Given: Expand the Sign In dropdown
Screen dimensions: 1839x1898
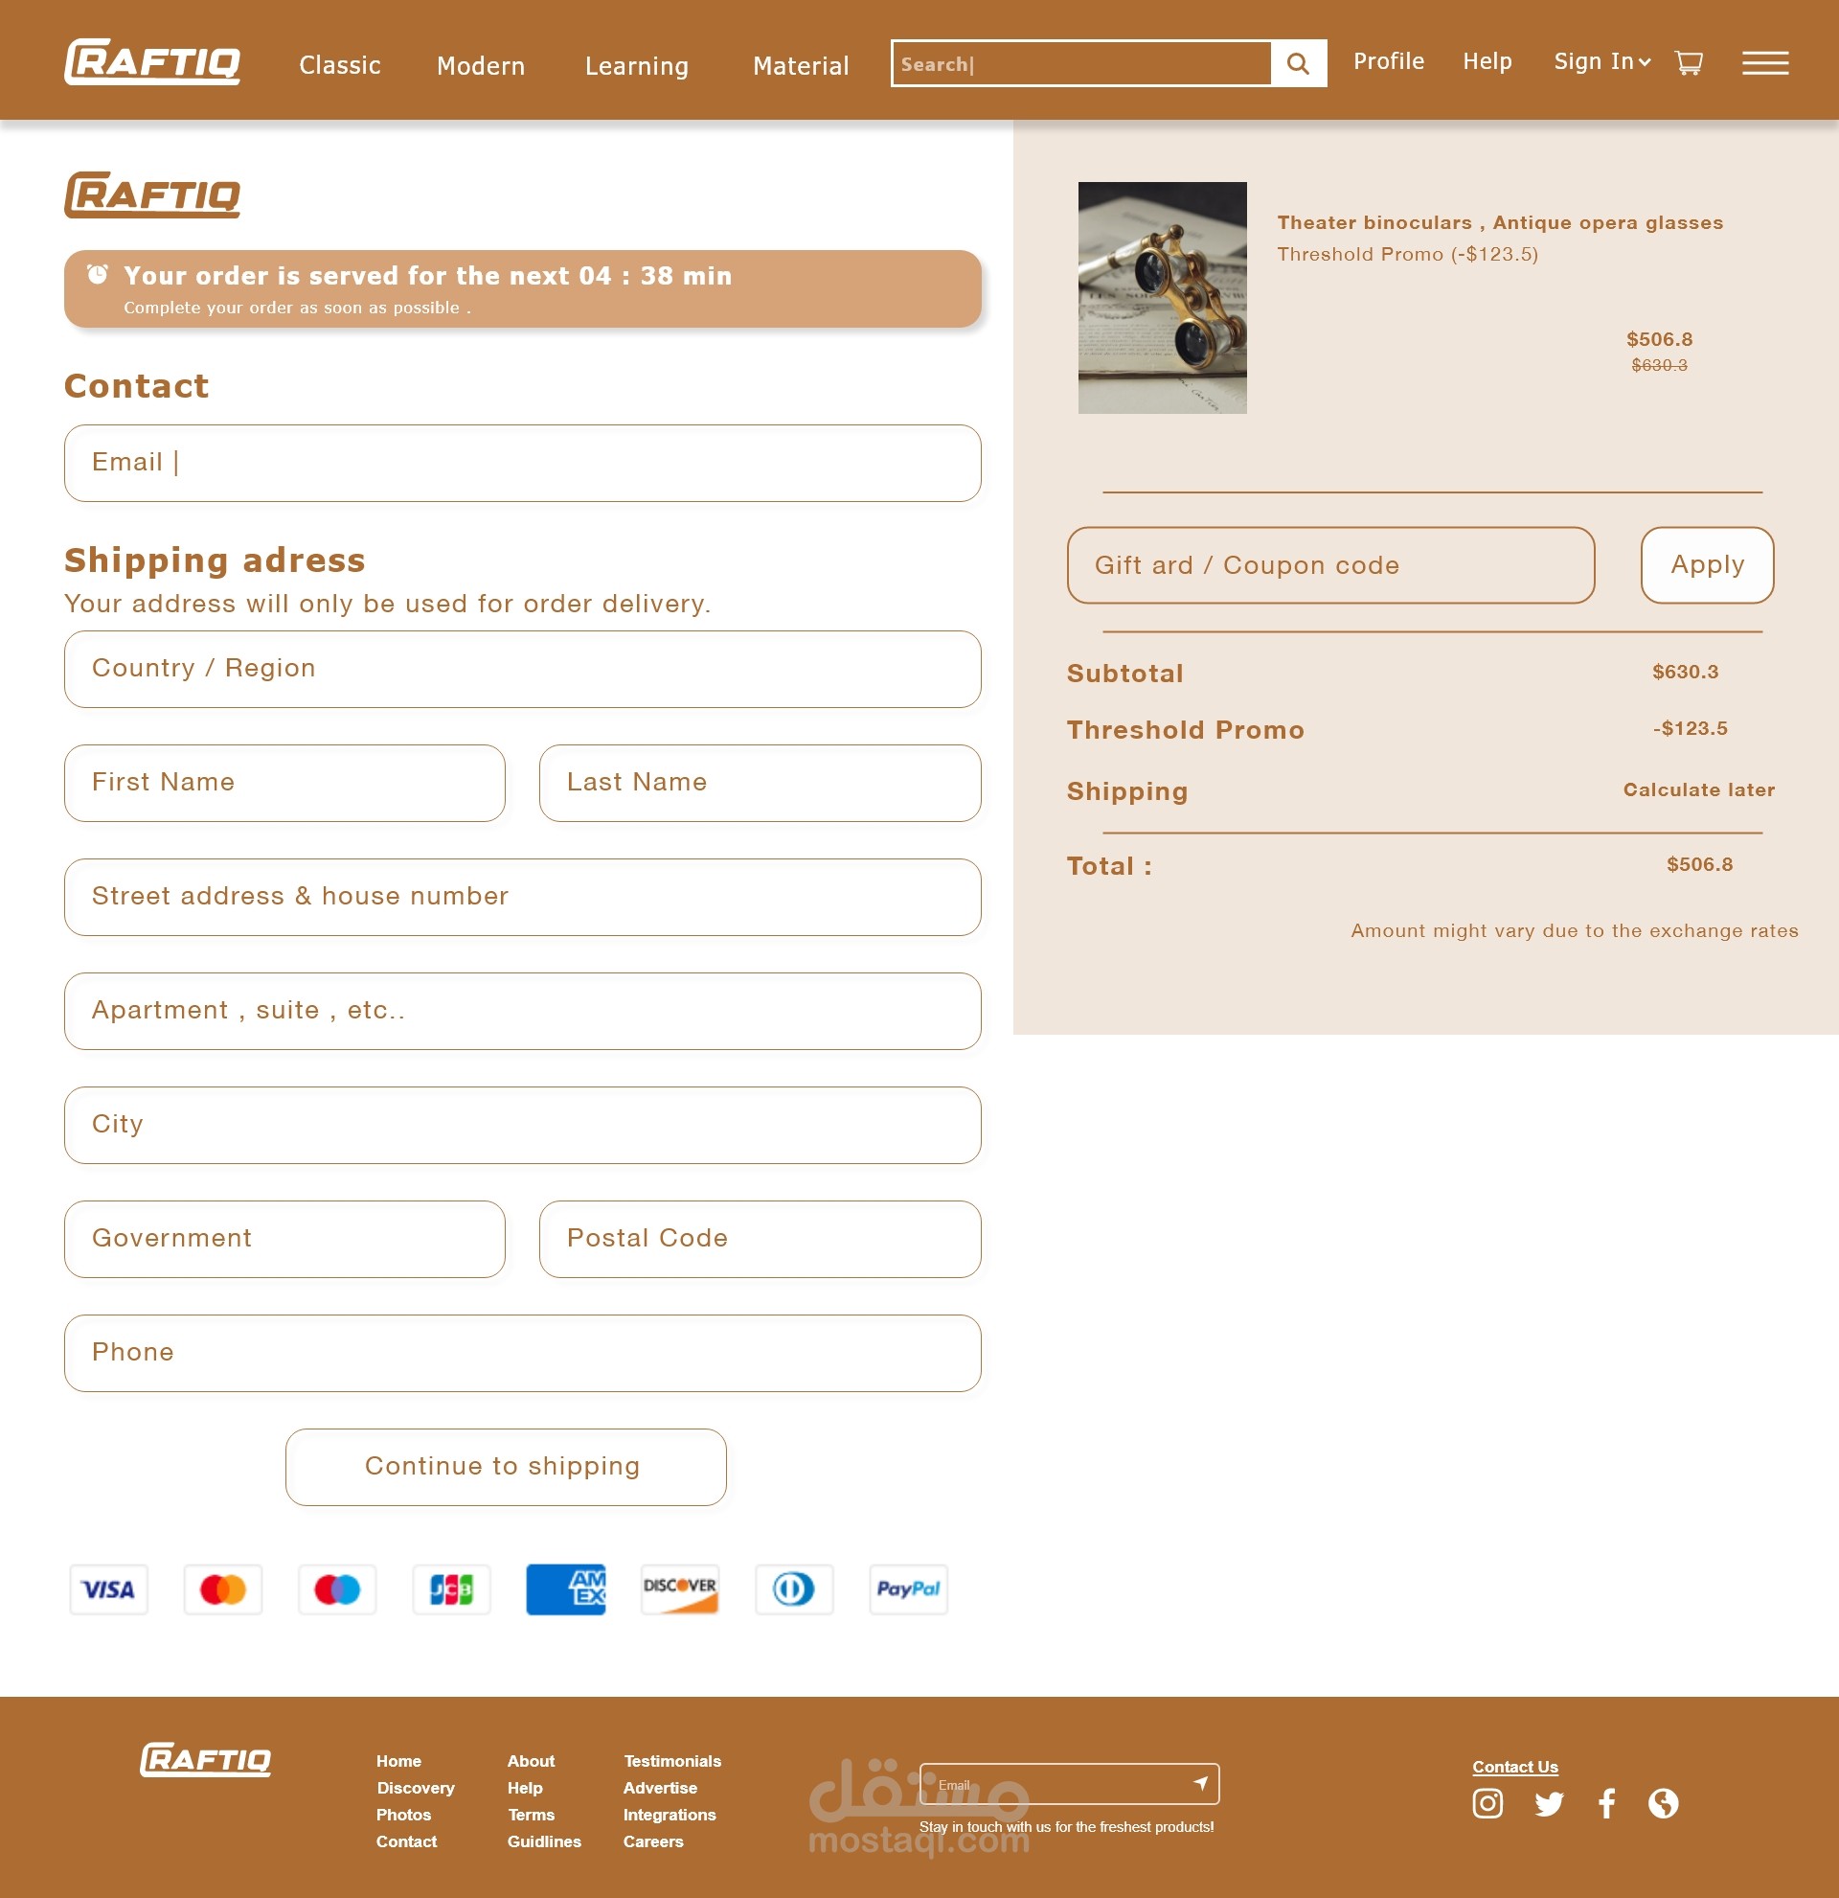Looking at the screenshot, I should (x=1601, y=62).
